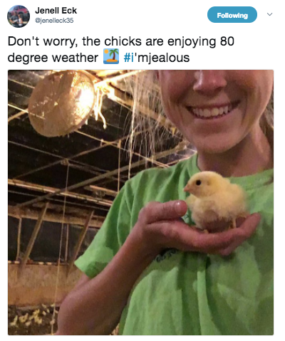This screenshot has height=341, width=285.
Task: Click the hash symbol of the hashtag
Action: pos(128,58)
